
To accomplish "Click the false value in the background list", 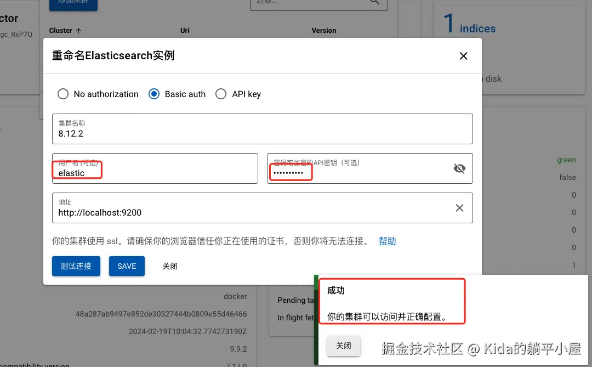I will [x=567, y=177].
